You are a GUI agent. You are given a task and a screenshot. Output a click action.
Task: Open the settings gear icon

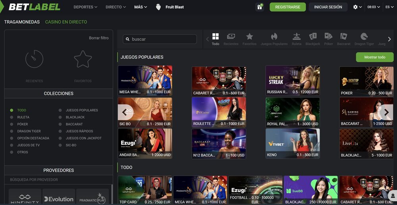[355, 7]
